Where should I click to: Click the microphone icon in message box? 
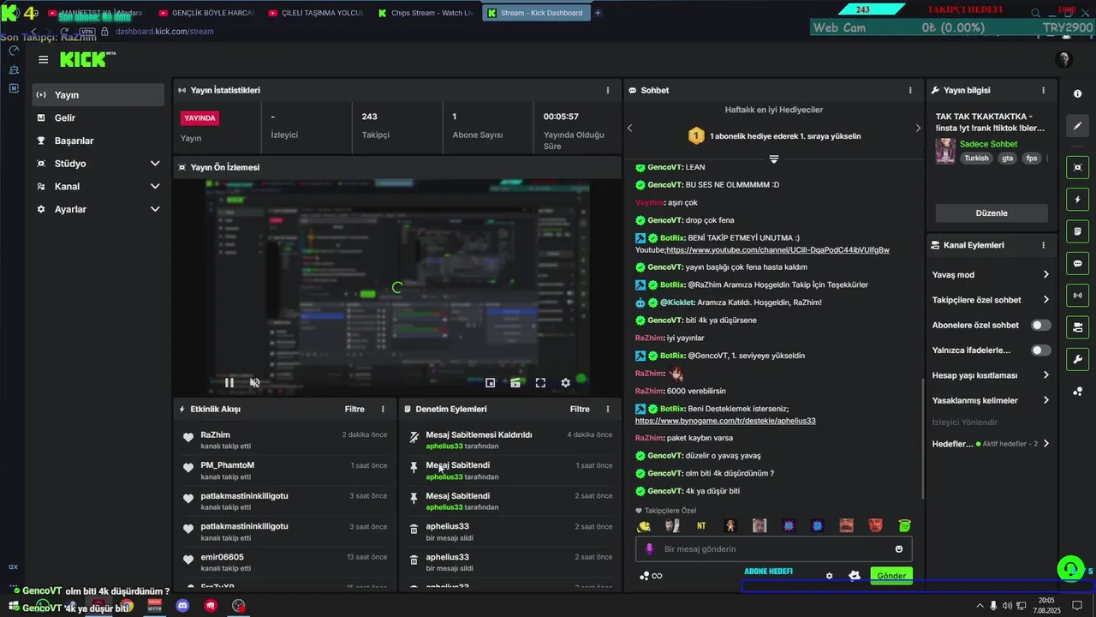click(x=649, y=549)
